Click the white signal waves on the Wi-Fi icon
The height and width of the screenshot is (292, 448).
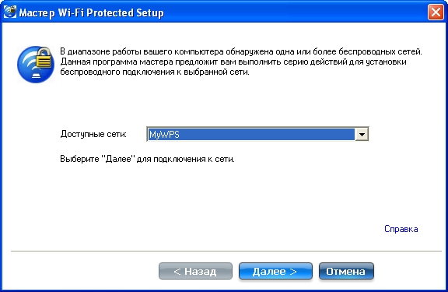click(x=30, y=65)
